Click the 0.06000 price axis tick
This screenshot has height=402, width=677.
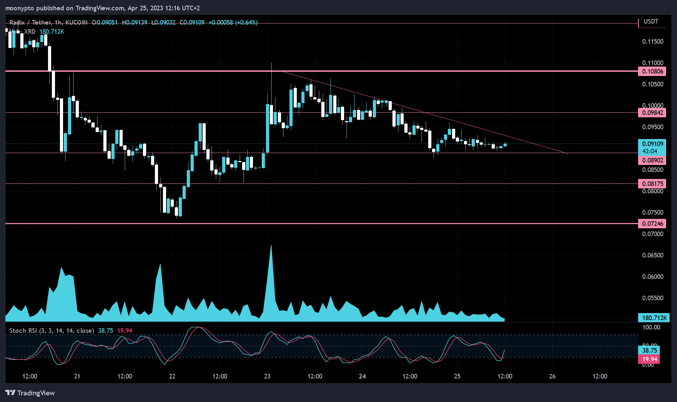click(653, 277)
